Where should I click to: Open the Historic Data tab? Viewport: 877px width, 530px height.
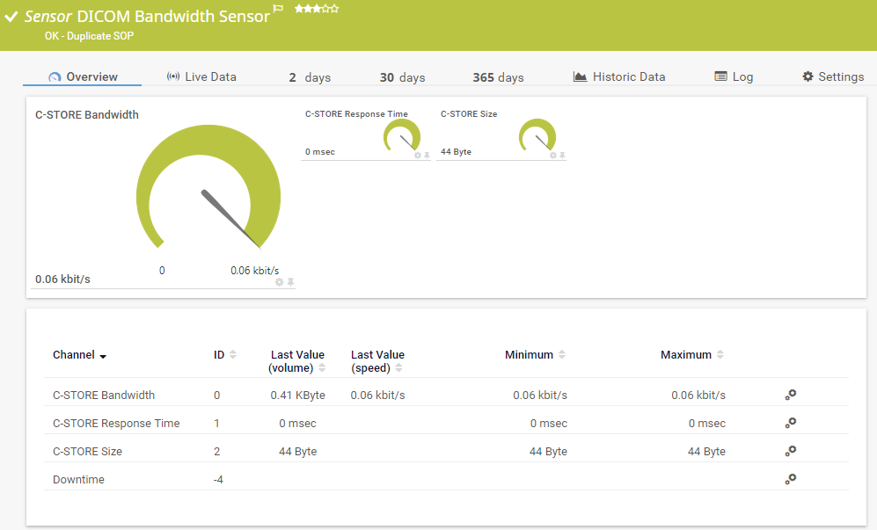coord(619,76)
